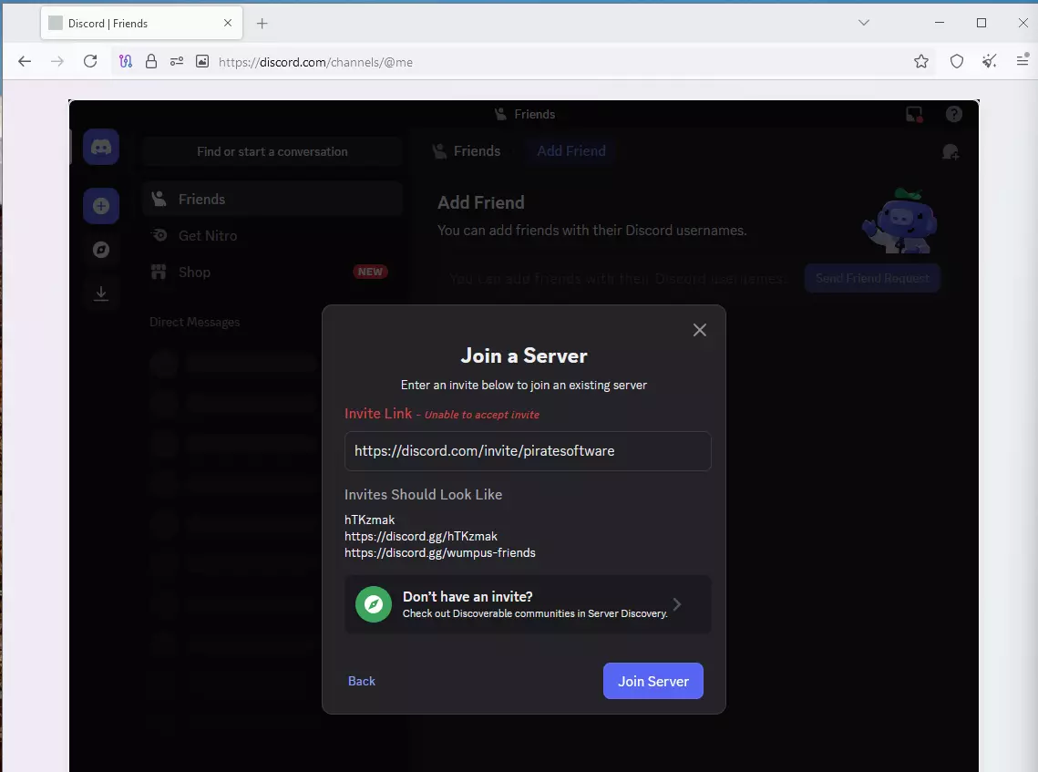Focus the Invite Link input field
1038x772 pixels.
[x=528, y=451]
